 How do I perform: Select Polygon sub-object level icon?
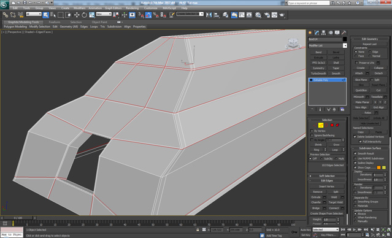point(332,125)
